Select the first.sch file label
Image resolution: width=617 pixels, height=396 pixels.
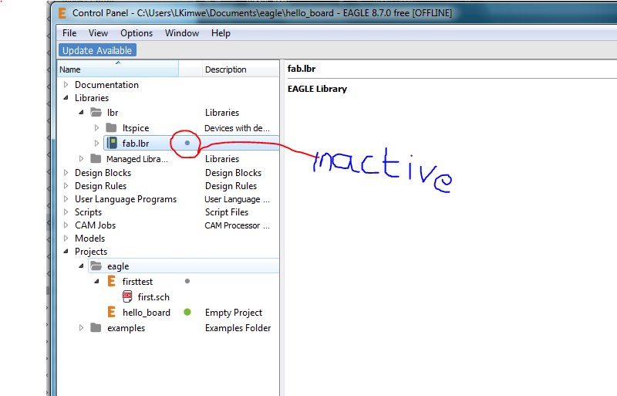153,297
